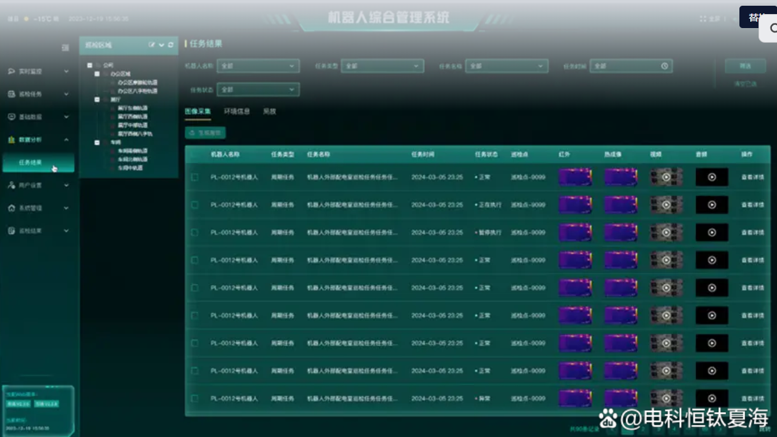Collapse the 展厅 tree node
The height and width of the screenshot is (437, 777).
(x=98, y=100)
